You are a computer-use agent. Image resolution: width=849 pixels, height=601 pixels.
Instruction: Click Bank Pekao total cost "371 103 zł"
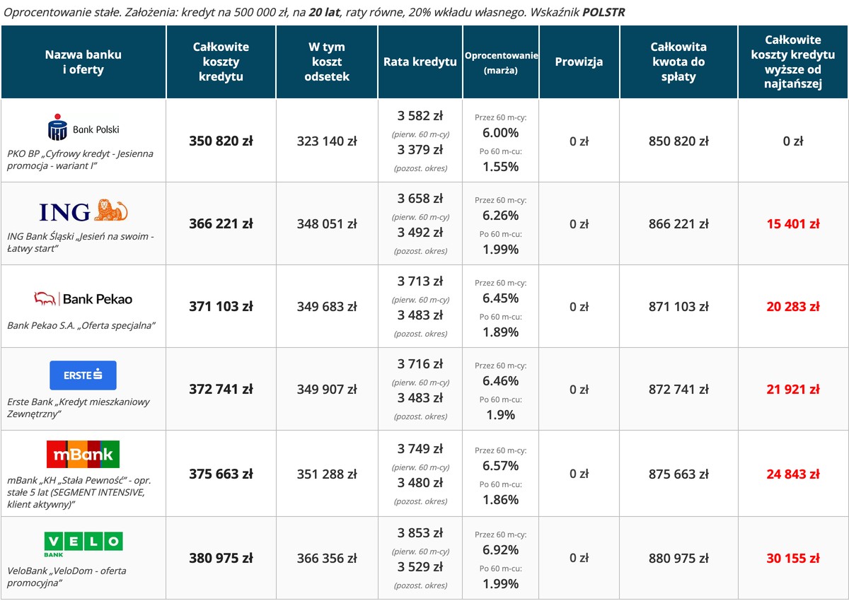click(221, 306)
